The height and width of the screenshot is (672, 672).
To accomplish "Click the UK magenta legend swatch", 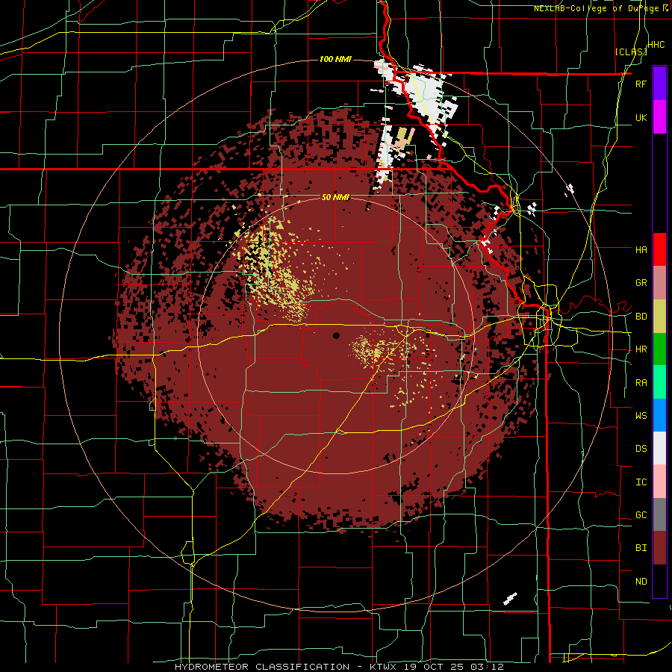I will pos(659,117).
